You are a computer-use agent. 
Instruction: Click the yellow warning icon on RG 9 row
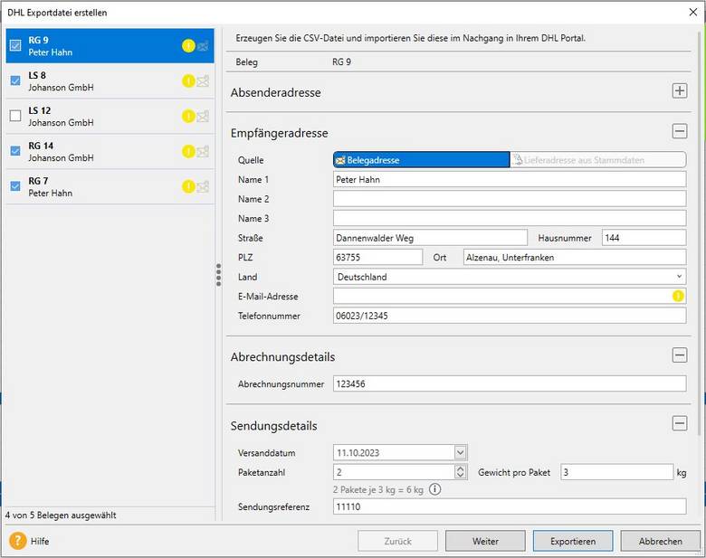188,45
